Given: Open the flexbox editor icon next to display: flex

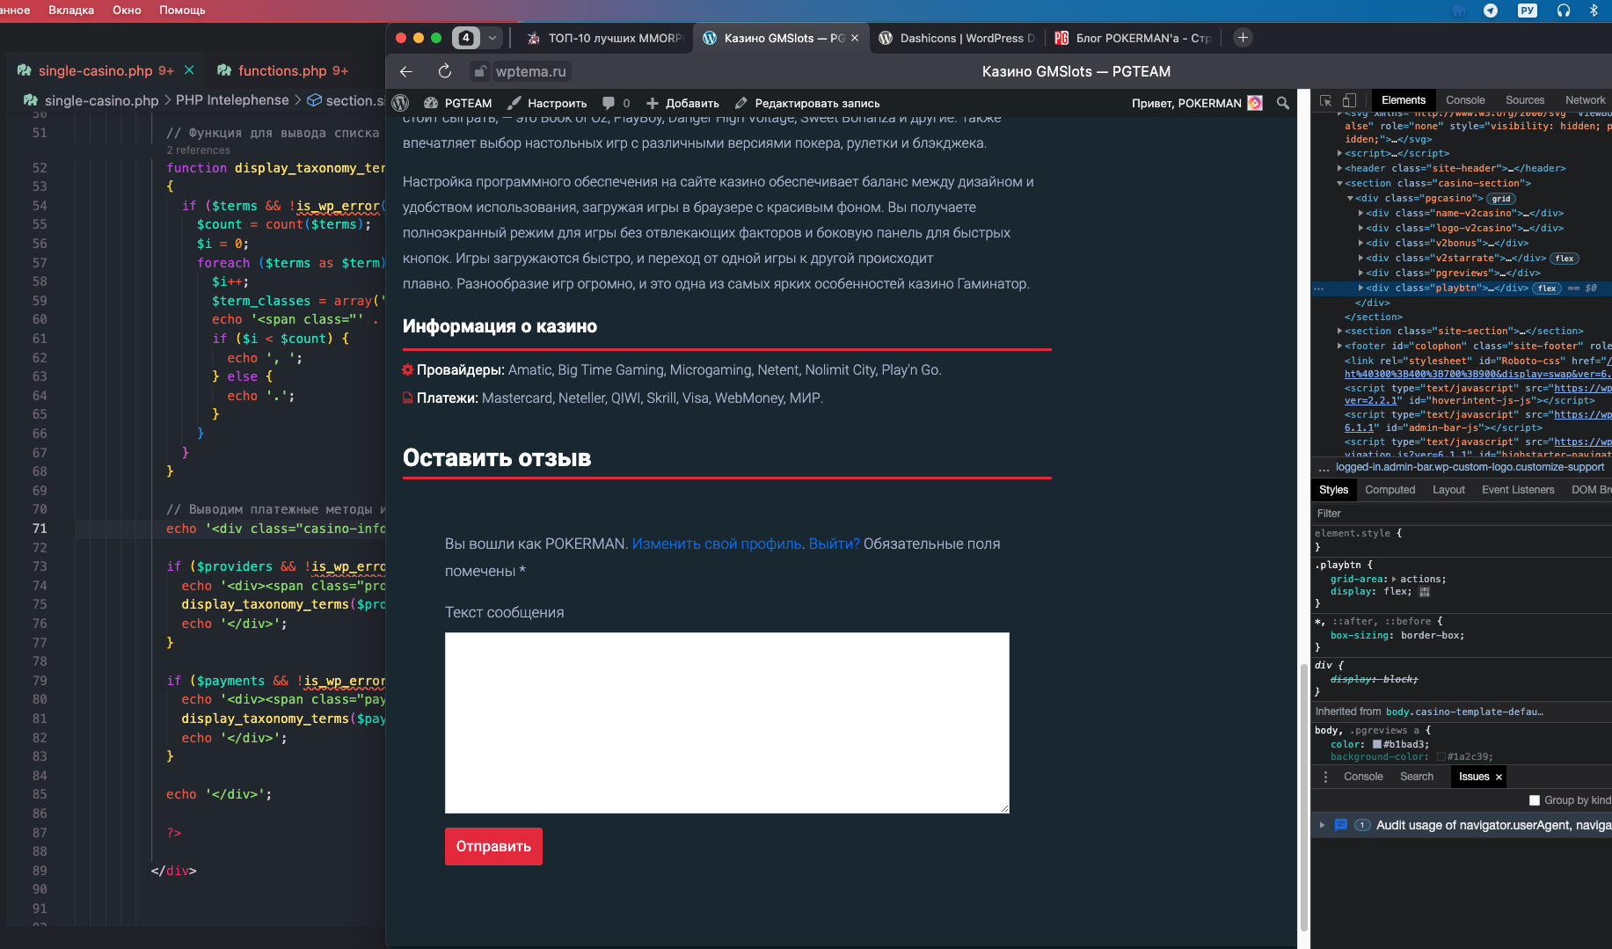Looking at the screenshot, I should (x=1425, y=592).
